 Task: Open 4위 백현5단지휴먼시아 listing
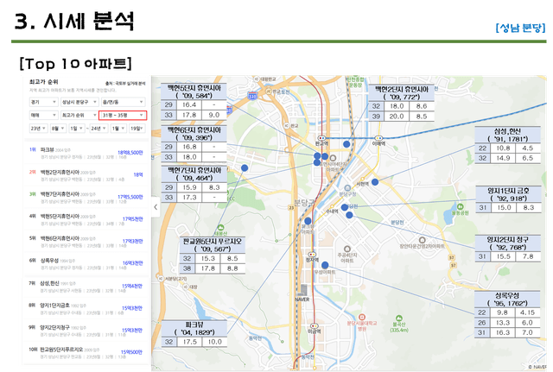coord(86,219)
